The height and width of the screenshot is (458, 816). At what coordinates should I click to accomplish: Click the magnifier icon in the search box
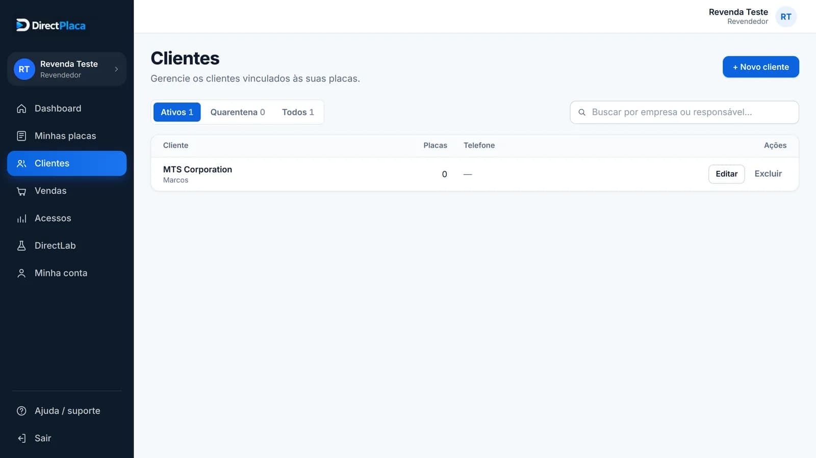[582, 112]
